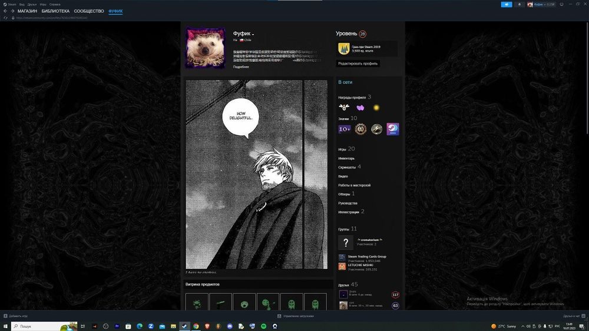Open the Руководства guides link
This screenshot has height=331, width=589.
348,203
